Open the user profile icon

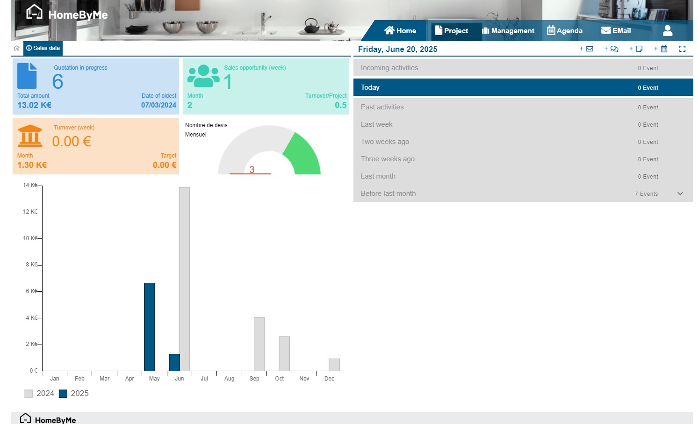point(667,31)
